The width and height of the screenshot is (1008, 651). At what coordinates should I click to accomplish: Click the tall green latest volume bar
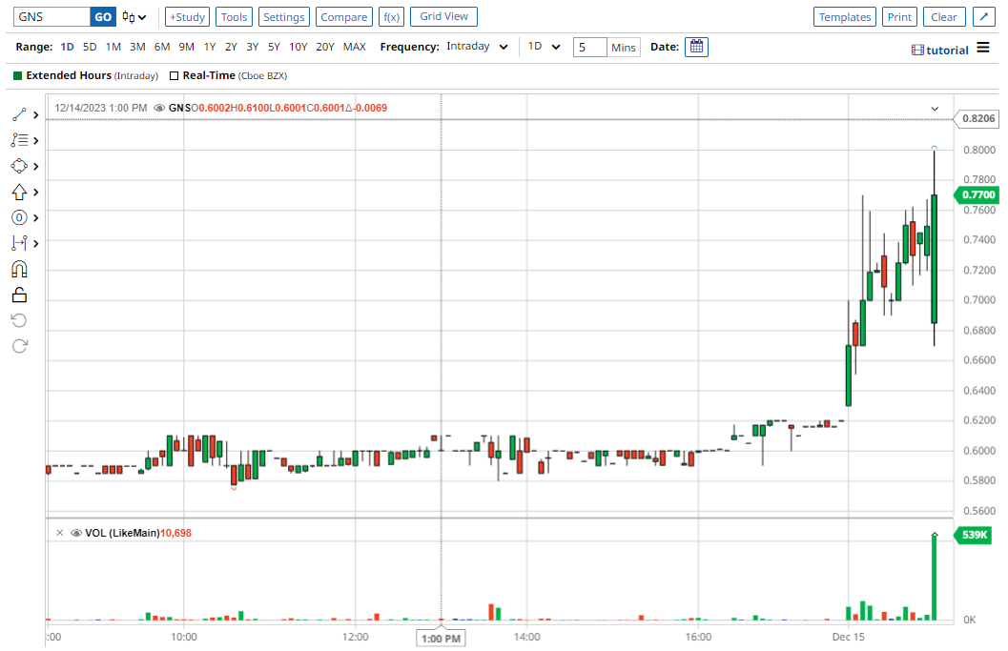[935, 577]
